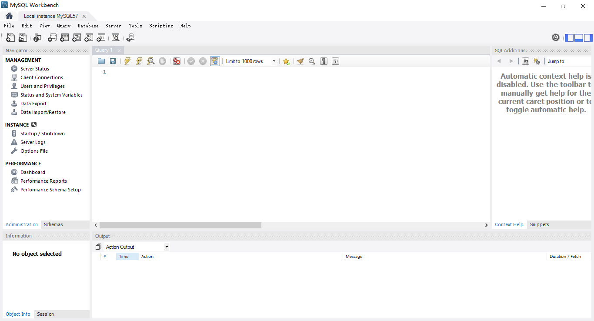Viewport: 594px width, 321px height.
Task: Open the Scripting menu
Action: coord(161,26)
